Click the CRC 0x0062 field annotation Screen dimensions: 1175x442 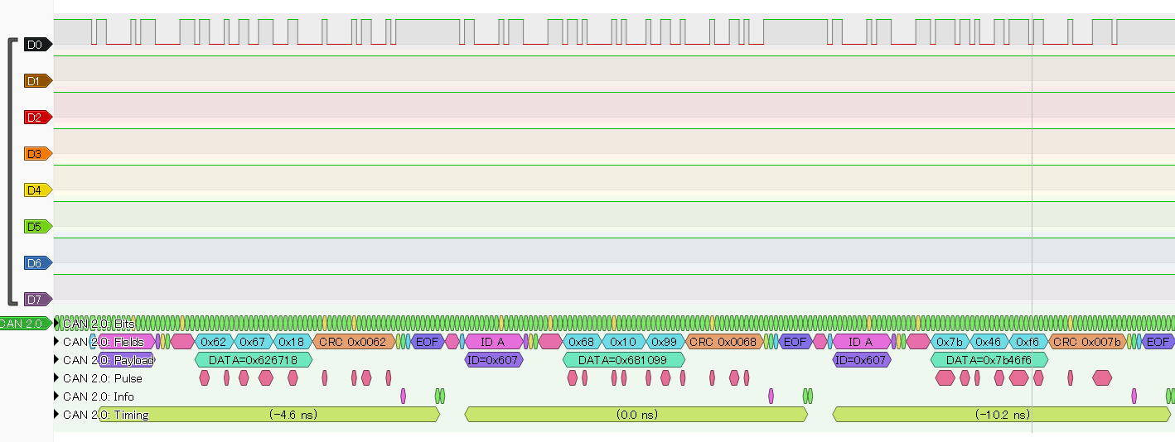pyautogui.click(x=354, y=342)
